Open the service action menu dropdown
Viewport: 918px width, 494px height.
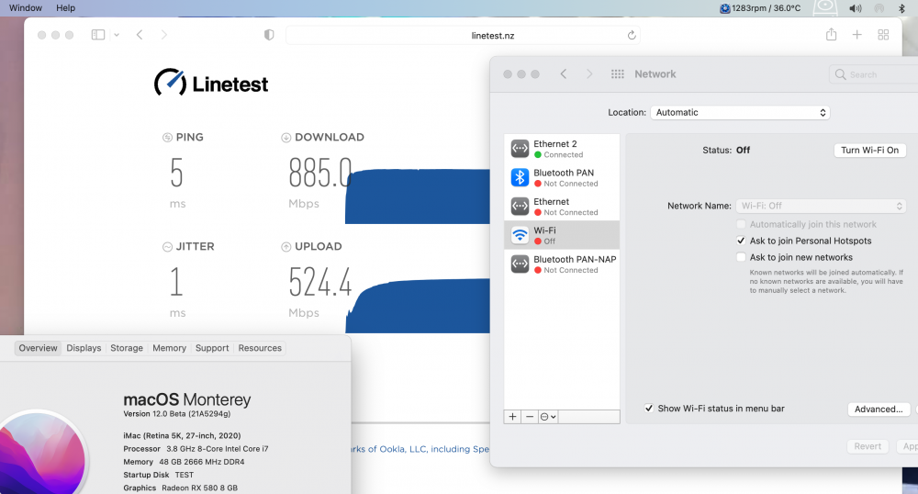point(548,417)
